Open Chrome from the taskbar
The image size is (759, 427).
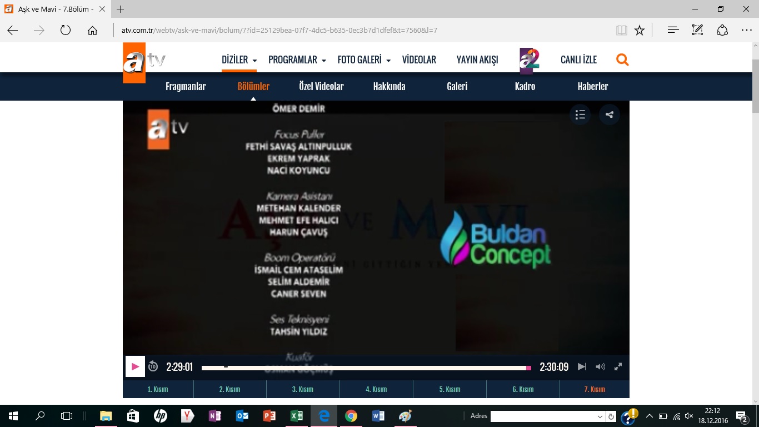[351, 416]
